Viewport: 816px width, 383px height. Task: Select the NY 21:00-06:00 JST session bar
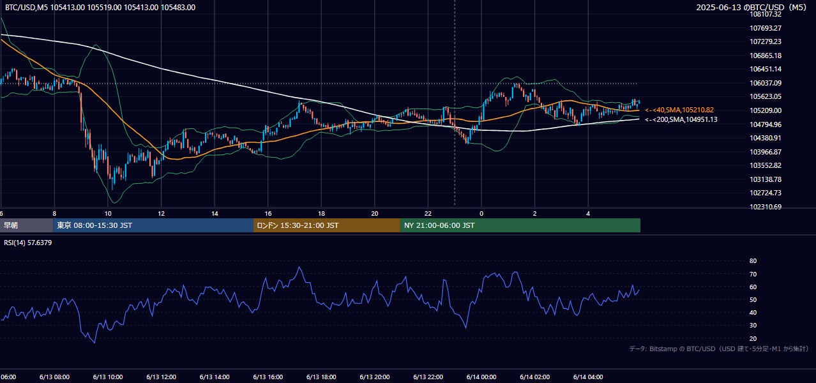520,225
